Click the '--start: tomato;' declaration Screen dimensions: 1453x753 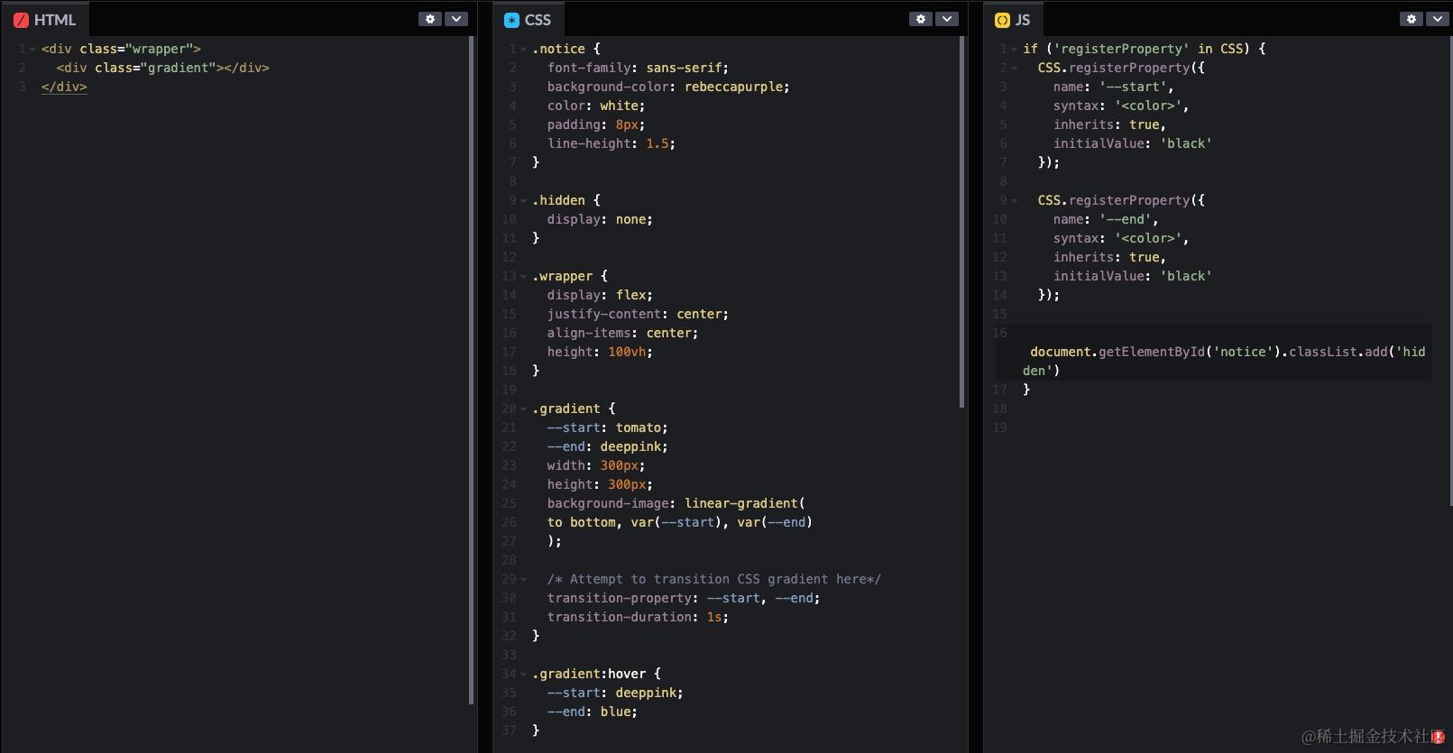tap(607, 427)
